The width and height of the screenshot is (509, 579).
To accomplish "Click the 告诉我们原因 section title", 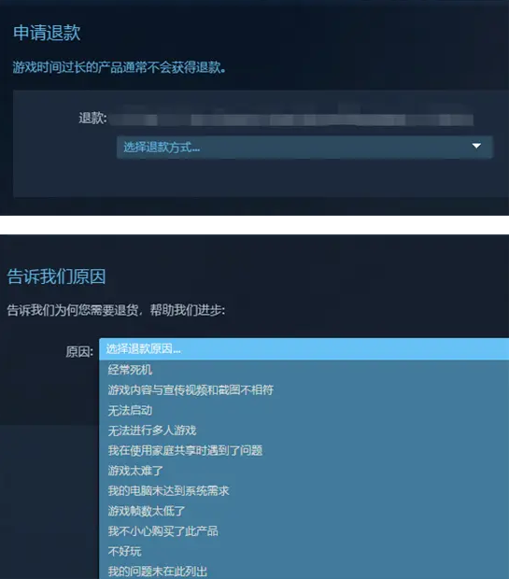I will point(56,276).
